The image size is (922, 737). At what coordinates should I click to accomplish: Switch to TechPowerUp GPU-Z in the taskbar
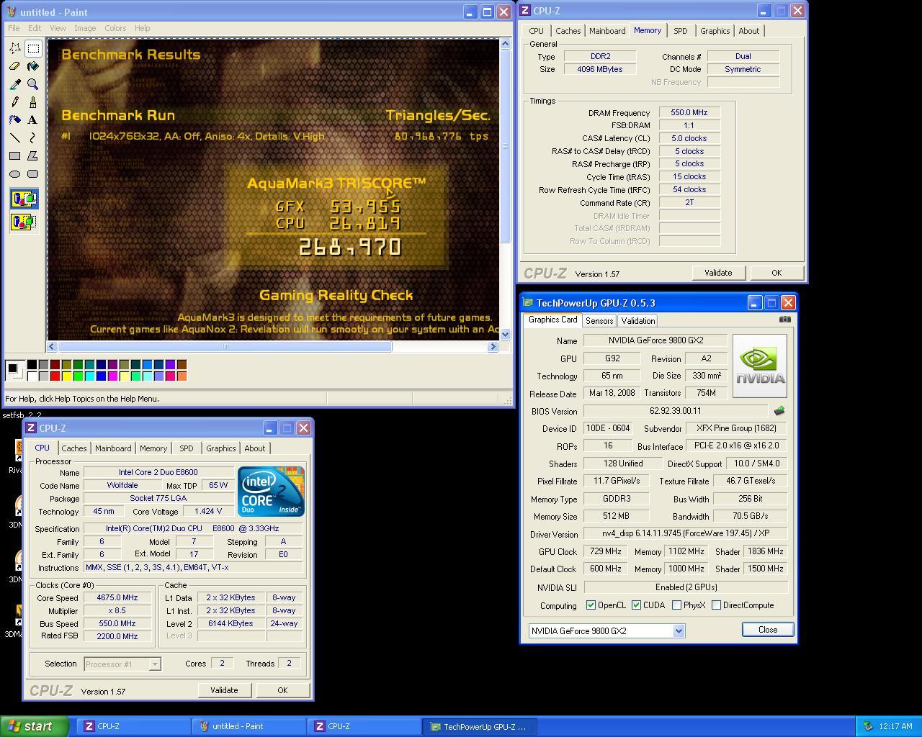[x=480, y=726]
